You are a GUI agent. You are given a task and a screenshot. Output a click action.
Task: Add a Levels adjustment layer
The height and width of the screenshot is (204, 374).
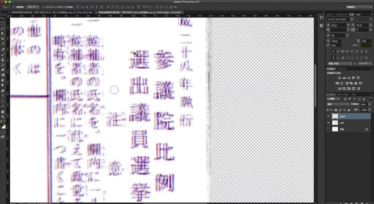tap(344, 78)
